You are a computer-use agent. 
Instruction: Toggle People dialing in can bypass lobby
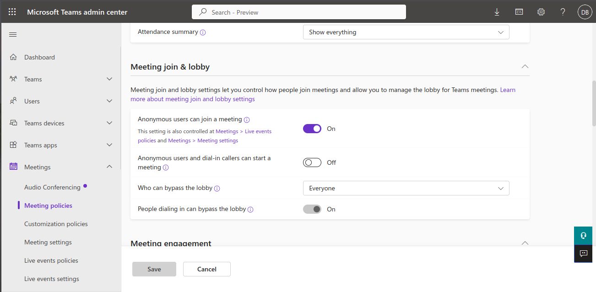coord(312,209)
